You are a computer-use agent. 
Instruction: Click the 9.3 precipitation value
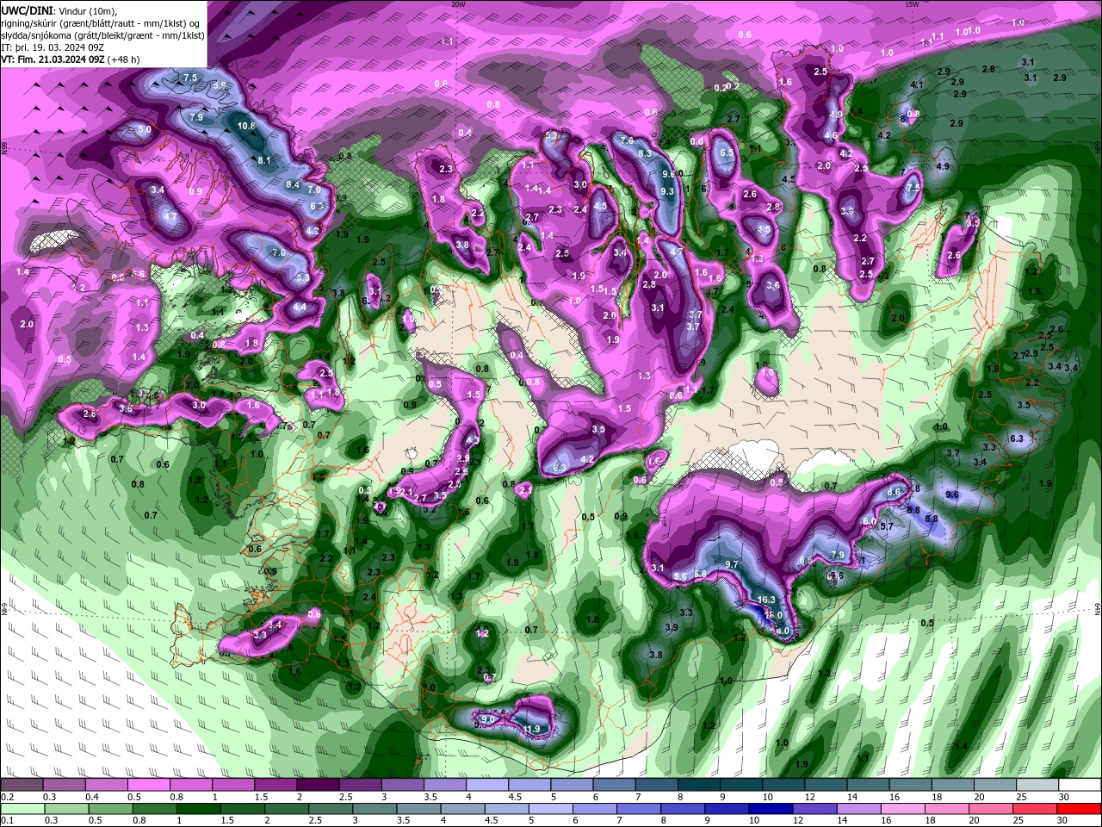pos(666,191)
